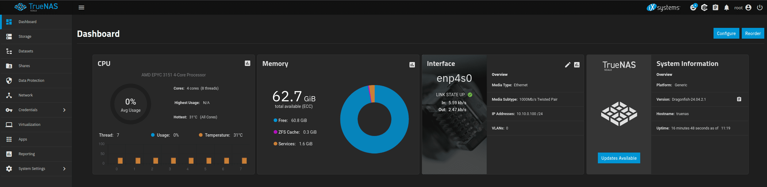767x187 pixels.
Task: Open Apps in the sidebar
Action: point(36,139)
